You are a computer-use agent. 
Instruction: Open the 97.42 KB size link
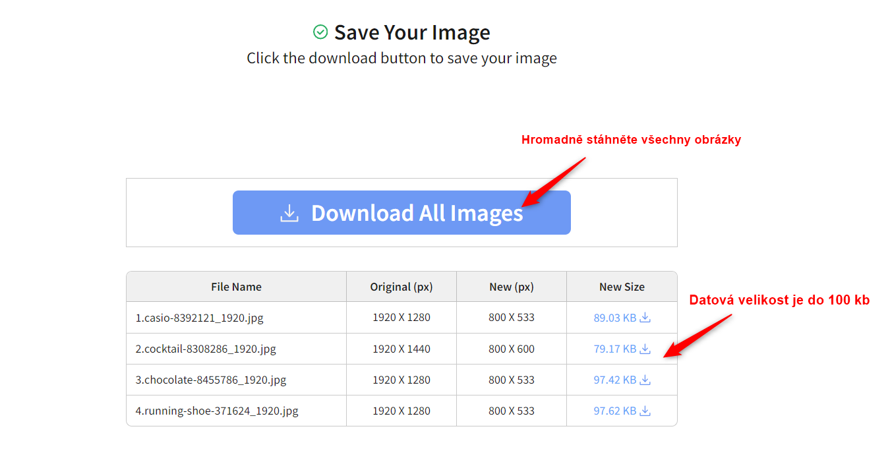[614, 380]
